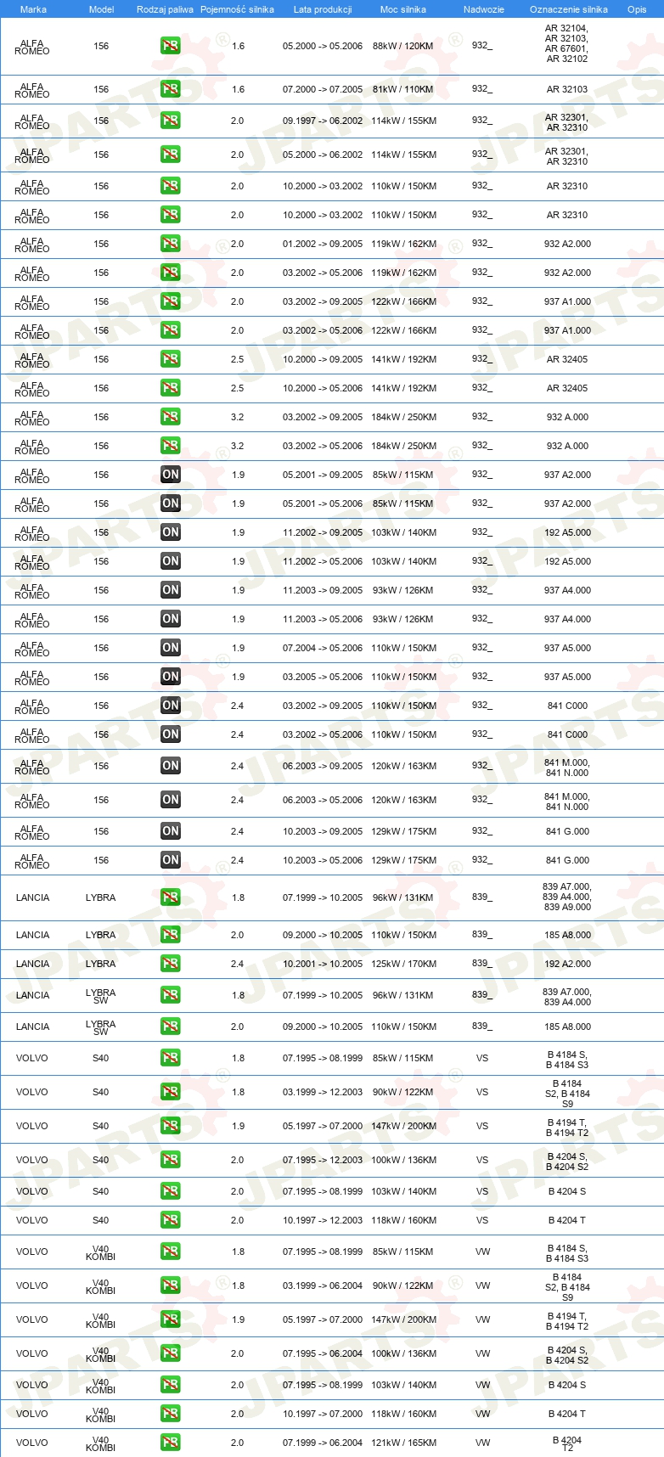This screenshot has width=664, height=1457.
Task: Select the 125kW / 170KM power cell
Action: click(x=404, y=964)
